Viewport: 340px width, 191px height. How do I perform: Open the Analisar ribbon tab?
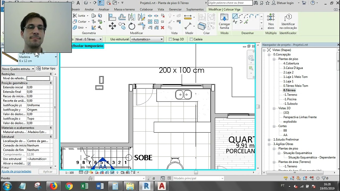[x=104, y=9]
